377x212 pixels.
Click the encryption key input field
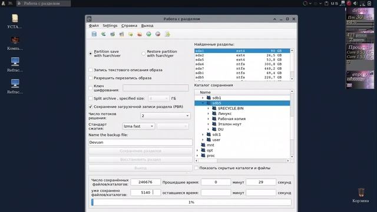tap(156, 88)
